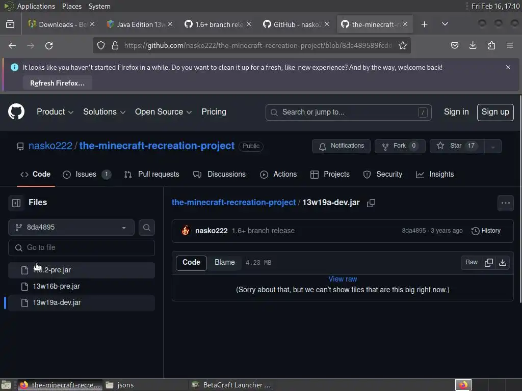Reload the page with the refresh icon
This screenshot has height=391, width=522.
click(x=49, y=45)
